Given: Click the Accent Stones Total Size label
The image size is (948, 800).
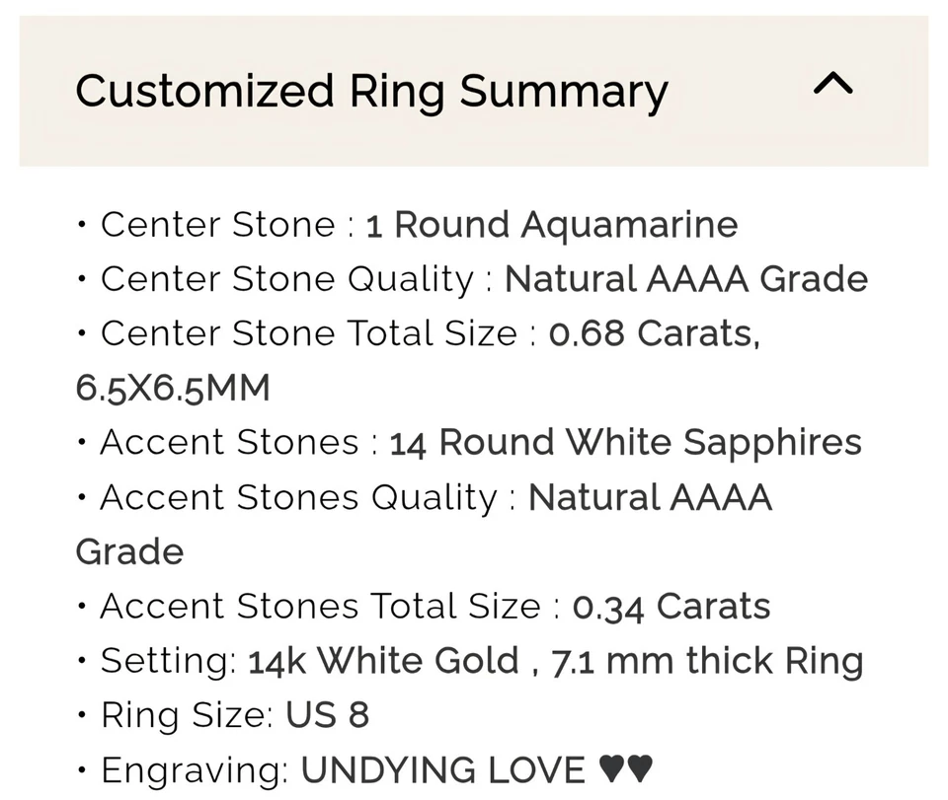Looking at the screenshot, I should coord(320,606).
